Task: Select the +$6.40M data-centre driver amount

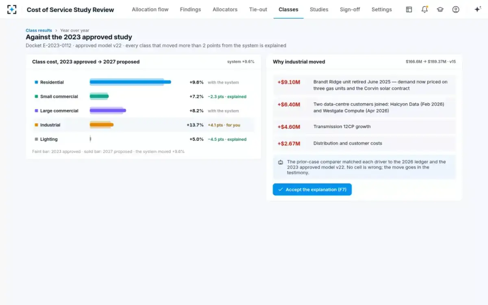Action: (x=289, y=105)
